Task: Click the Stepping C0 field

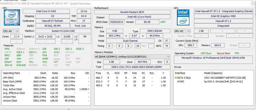Action: coord(52,16)
